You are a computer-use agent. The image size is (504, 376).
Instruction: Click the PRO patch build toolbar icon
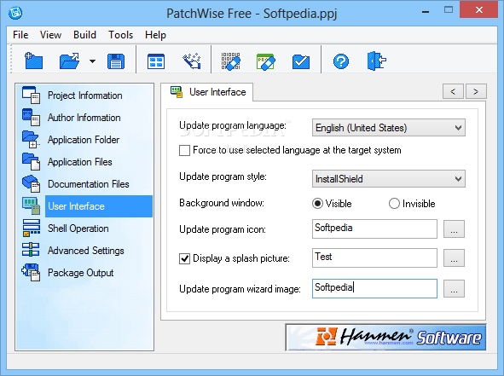click(266, 61)
